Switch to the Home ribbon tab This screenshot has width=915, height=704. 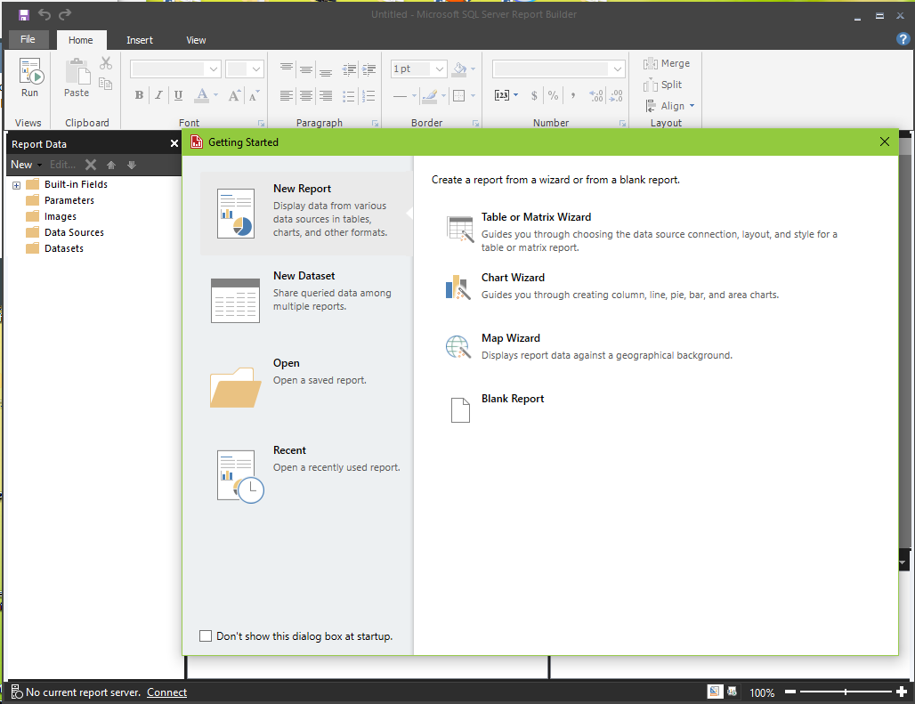(80, 40)
